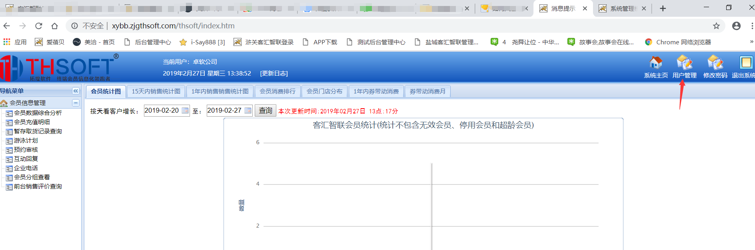Open 预约审核 in the menu tree
The image size is (755, 250).
coord(26,150)
